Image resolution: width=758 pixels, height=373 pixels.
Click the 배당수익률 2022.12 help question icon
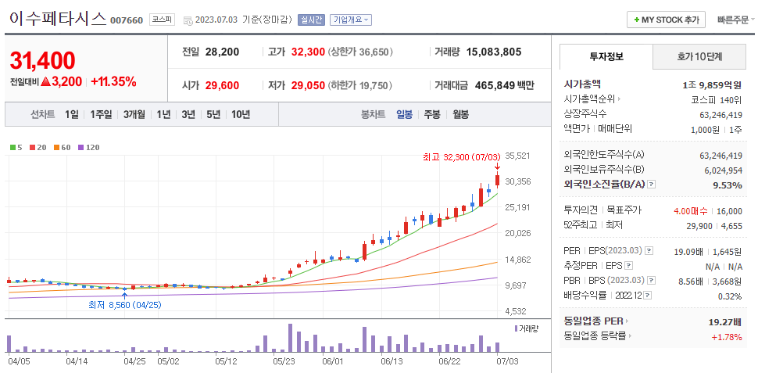[x=648, y=295]
